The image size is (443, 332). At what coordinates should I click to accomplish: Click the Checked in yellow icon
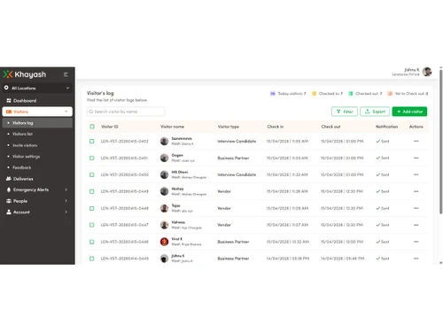[x=314, y=94]
